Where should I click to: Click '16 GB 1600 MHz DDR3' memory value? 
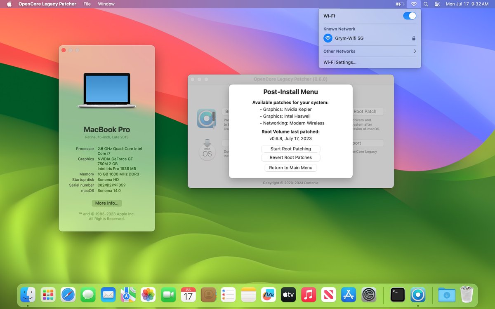tap(118, 174)
